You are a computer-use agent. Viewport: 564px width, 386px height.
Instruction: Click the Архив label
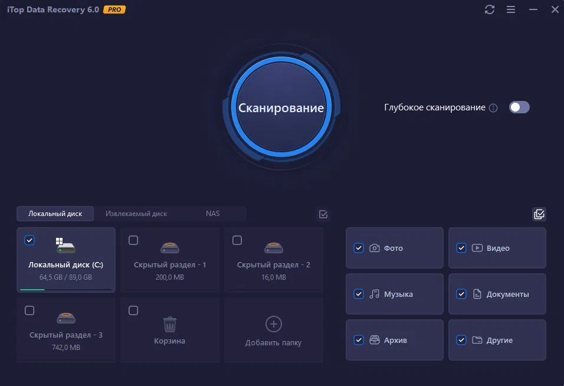pyautogui.click(x=395, y=341)
